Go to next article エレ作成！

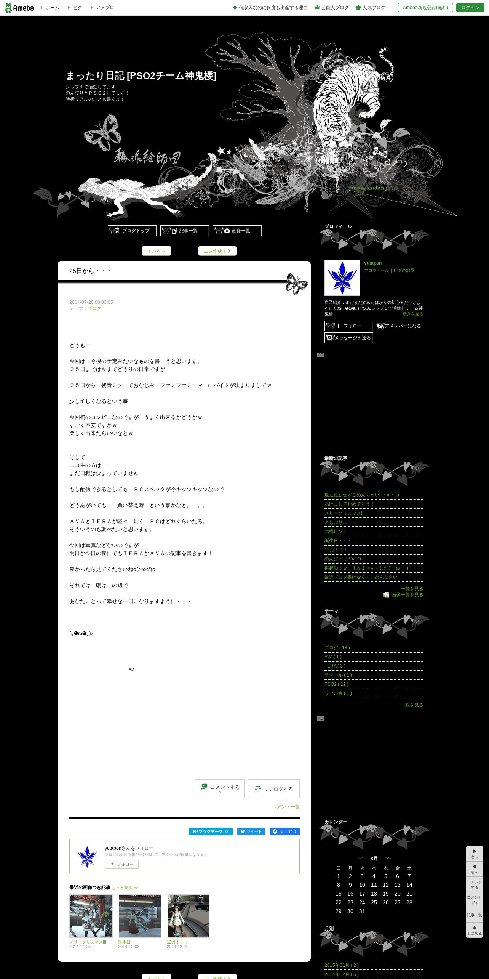(x=217, y=251)
